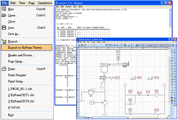Click the grayed Paste icon in Viewer toolbar

94,45
